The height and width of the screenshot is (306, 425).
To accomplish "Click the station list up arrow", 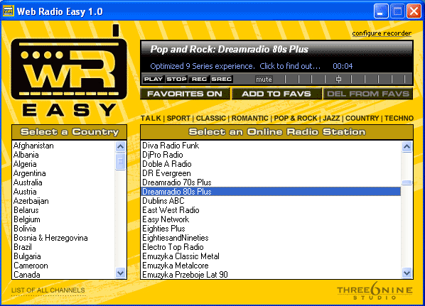I will pos(407,146).
